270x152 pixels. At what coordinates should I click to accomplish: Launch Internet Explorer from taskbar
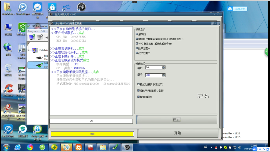[x=18, y=147]
